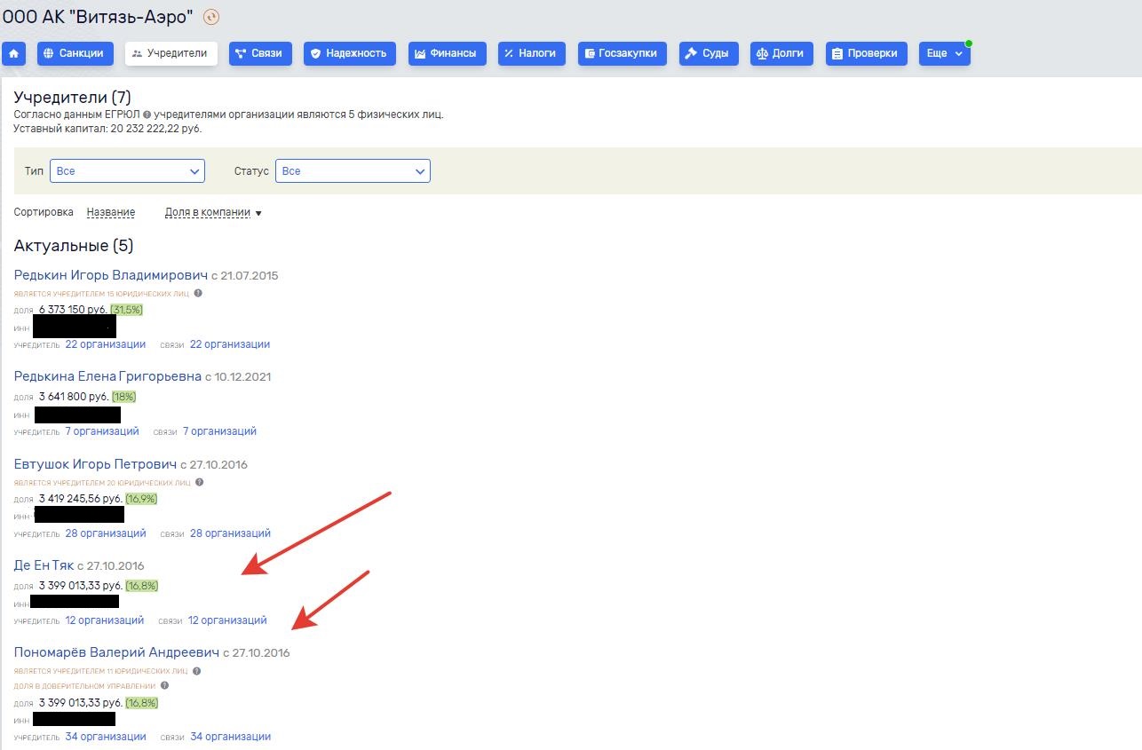Open the home icon button

pyautogui.click(x=14, y=53)
